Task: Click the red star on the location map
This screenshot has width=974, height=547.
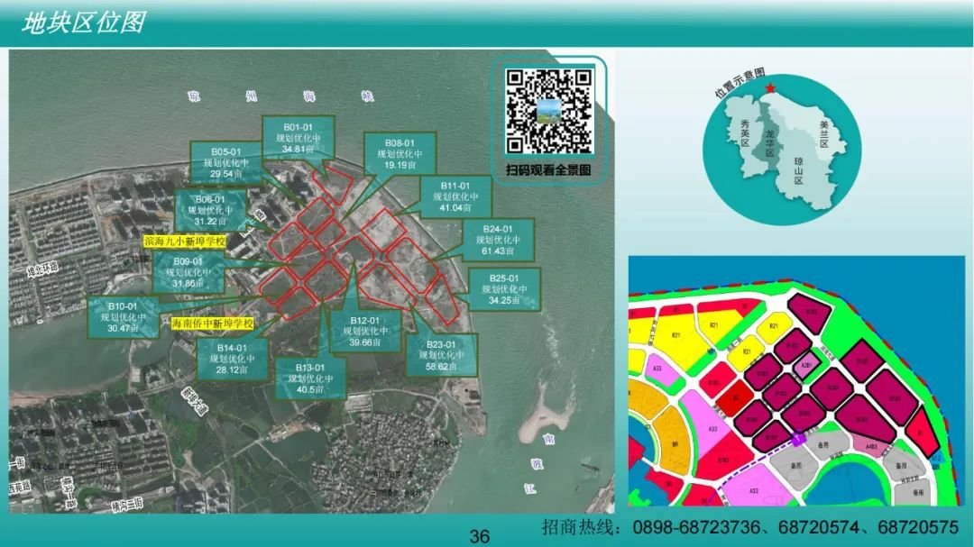Action: coord(771,87)
